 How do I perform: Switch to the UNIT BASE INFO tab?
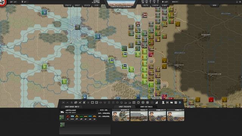[72, 107]
